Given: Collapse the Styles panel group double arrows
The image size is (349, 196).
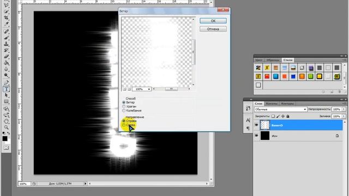Looking at the screenshot, I should coord(342,56).
